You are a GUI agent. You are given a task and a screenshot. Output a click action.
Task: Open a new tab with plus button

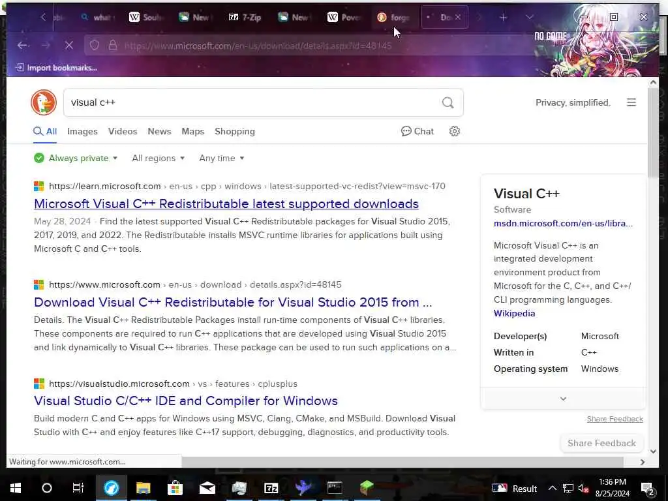point(503,17)
